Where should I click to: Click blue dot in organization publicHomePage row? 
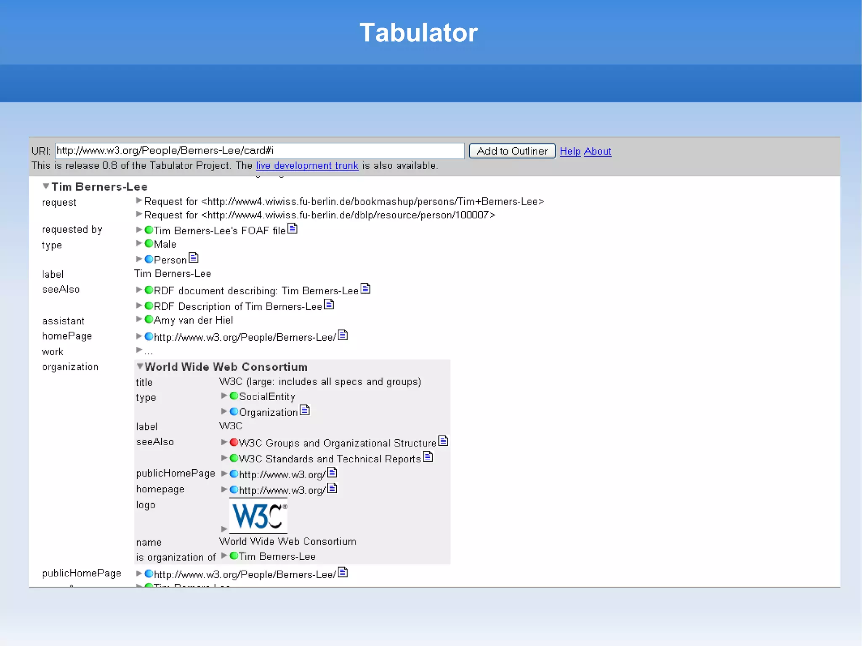pyautogui.click(x=234, y=473)
